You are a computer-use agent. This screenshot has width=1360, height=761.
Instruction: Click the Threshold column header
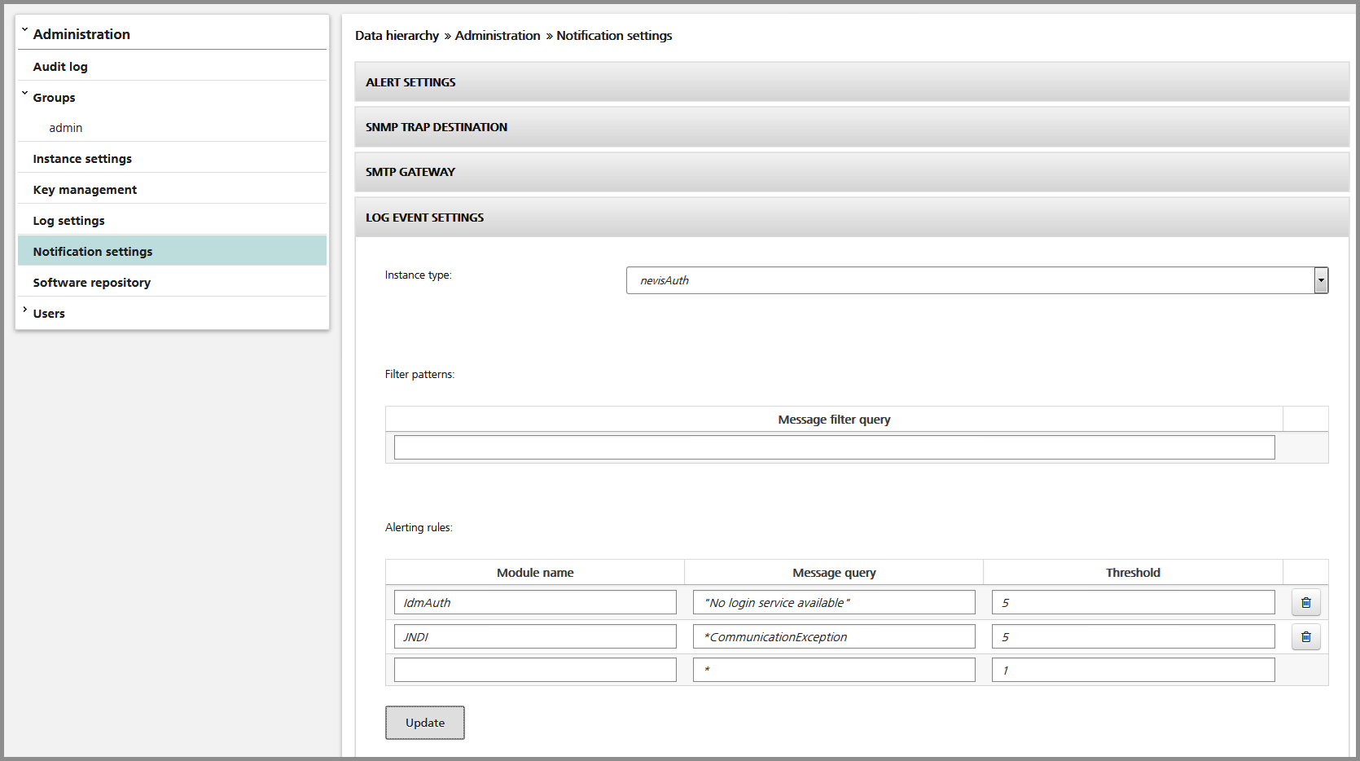coord(1133,573)
